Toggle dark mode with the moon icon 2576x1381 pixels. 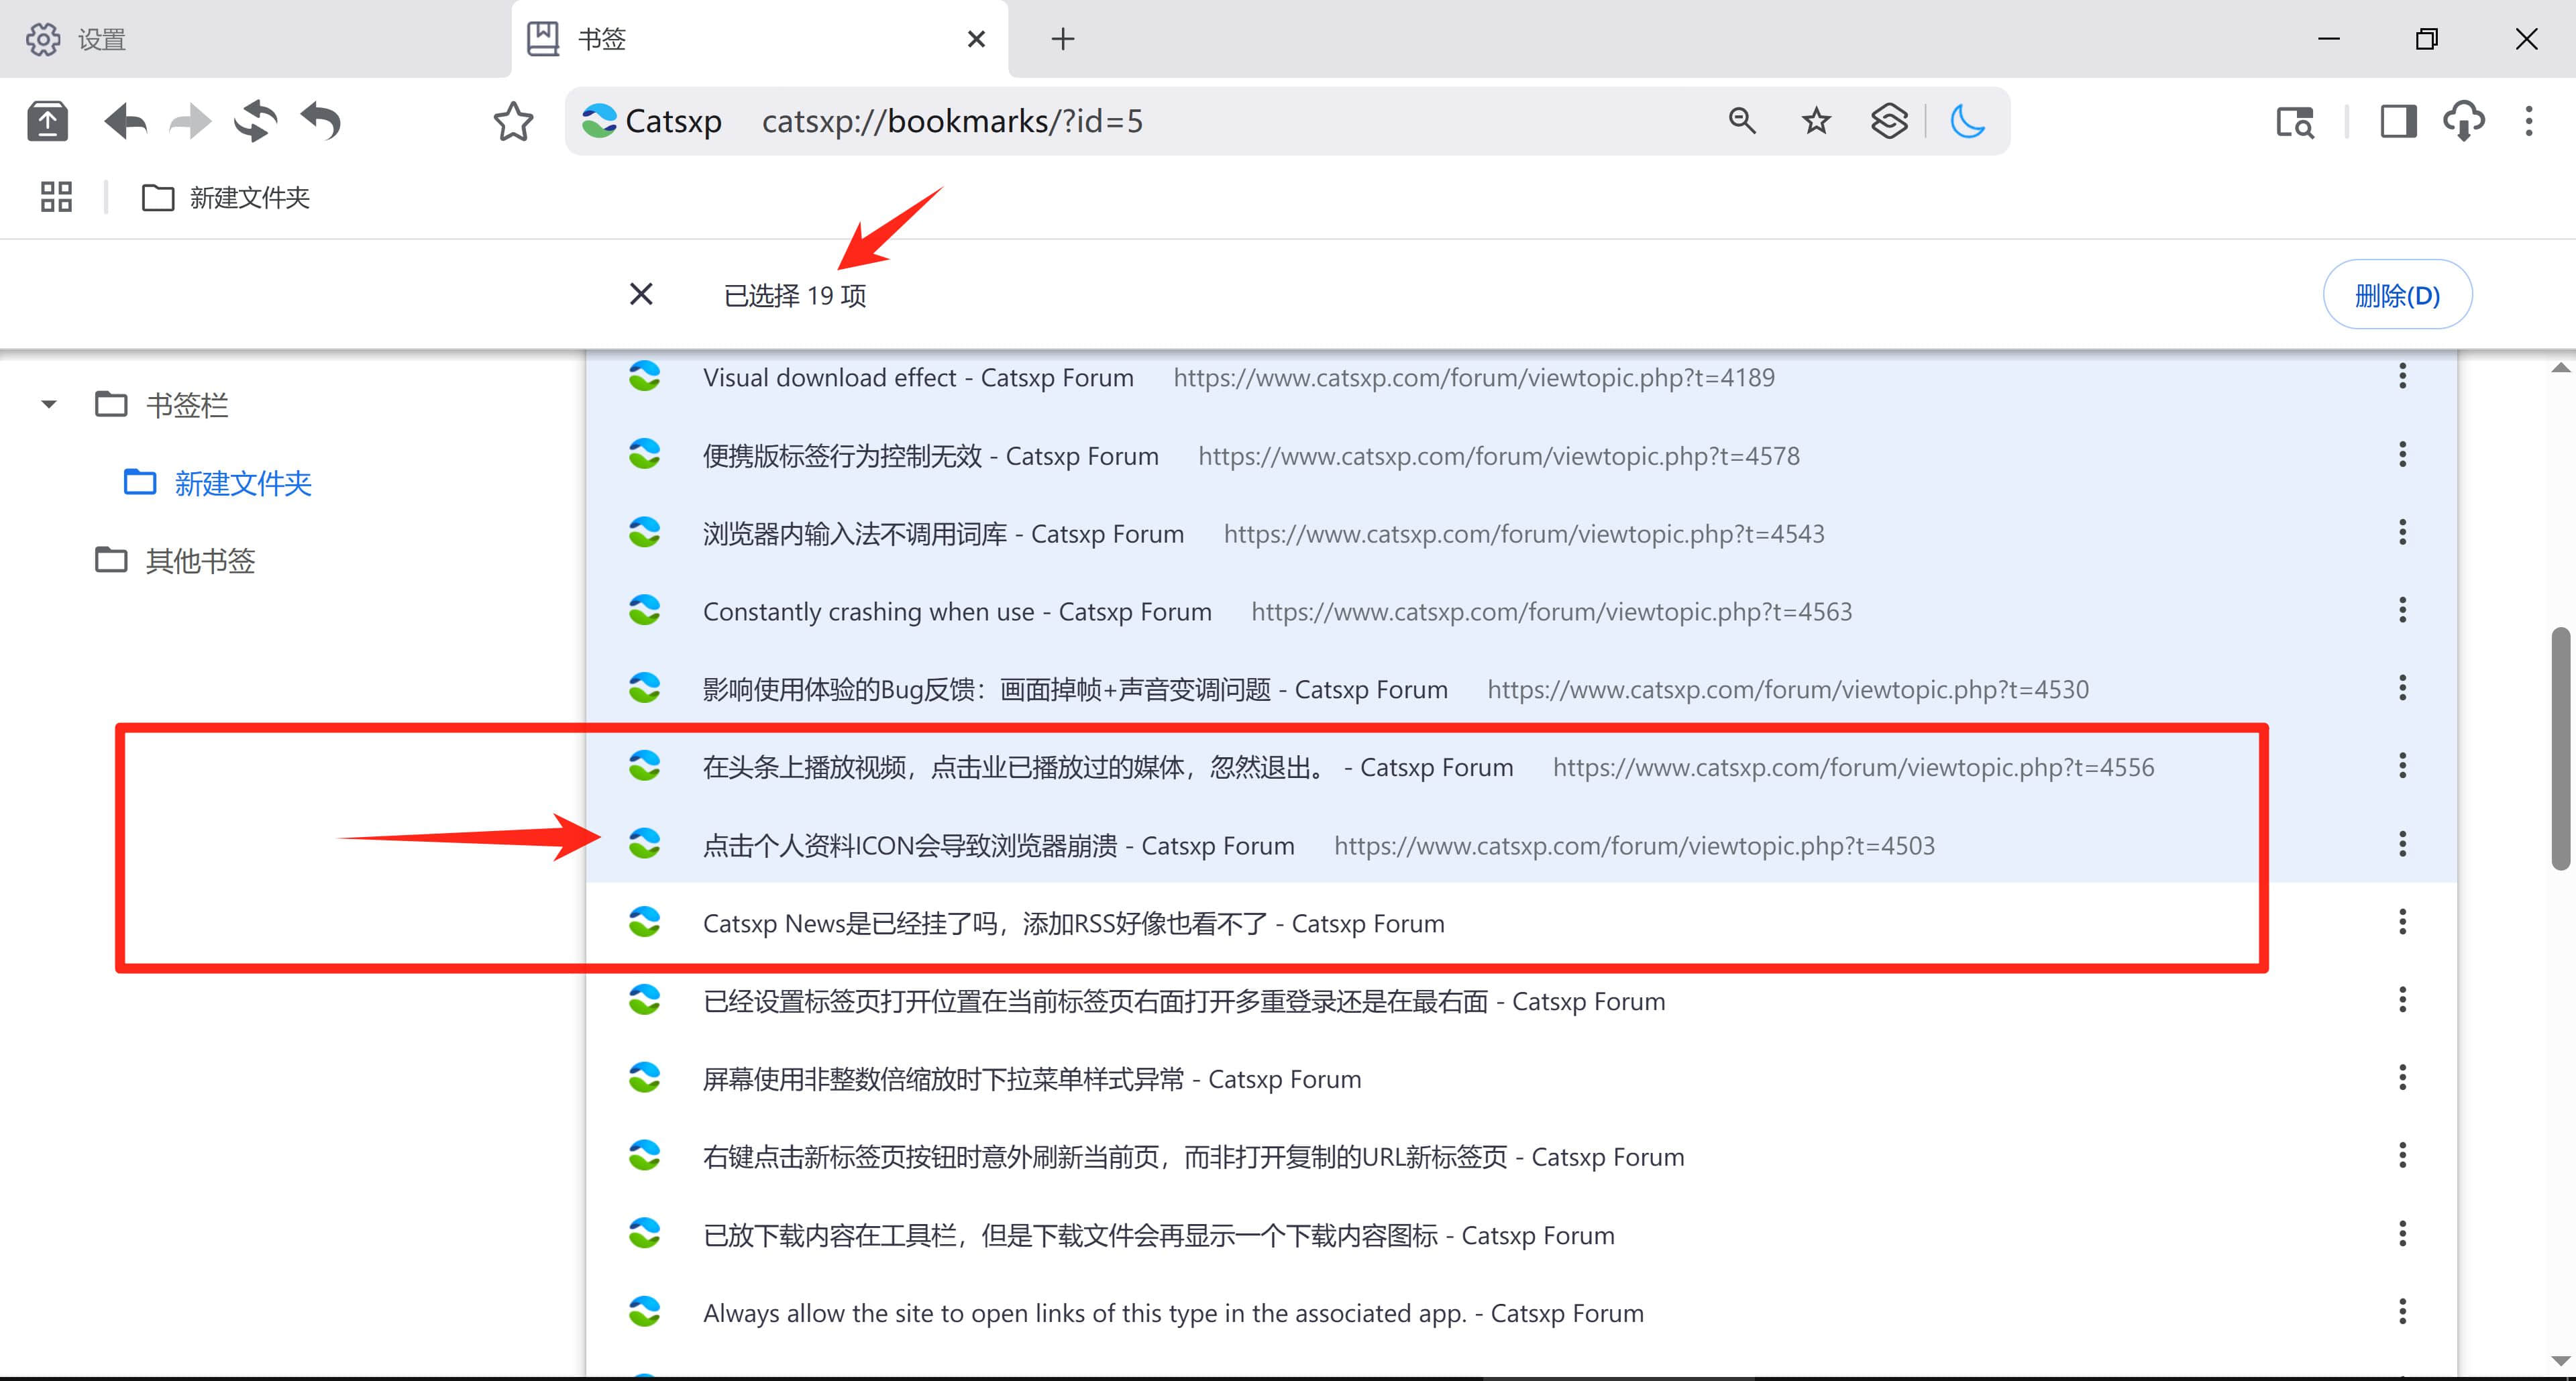(x=1967, y=121)
